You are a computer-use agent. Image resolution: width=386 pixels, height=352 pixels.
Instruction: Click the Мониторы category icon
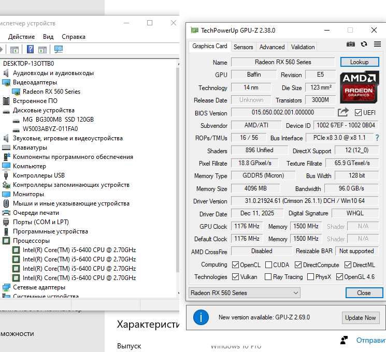[x=6, y=194]
